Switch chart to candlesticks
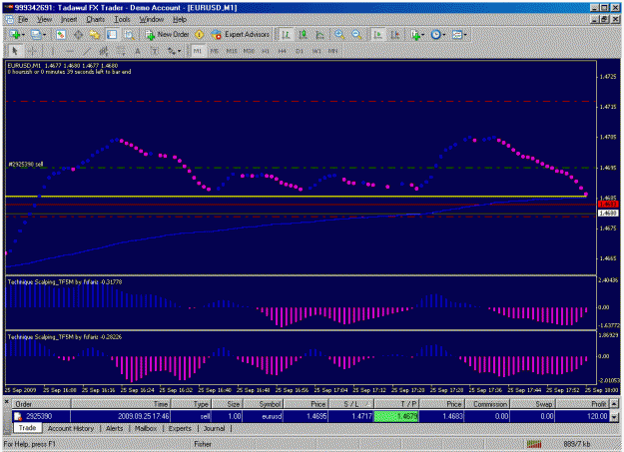This screenshot has width=624, height=452. pos(303,35)
